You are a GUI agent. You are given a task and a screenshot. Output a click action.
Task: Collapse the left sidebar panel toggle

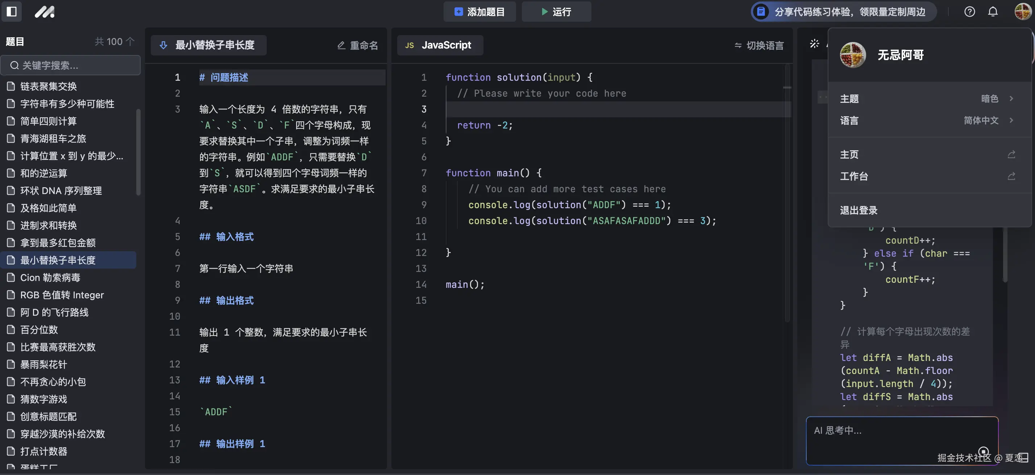click(x=12, y=12)
